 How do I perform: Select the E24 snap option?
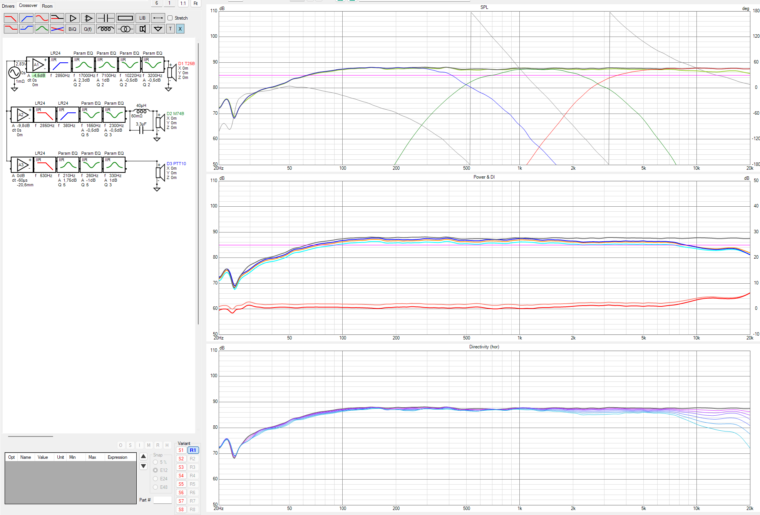click(156, 479)
